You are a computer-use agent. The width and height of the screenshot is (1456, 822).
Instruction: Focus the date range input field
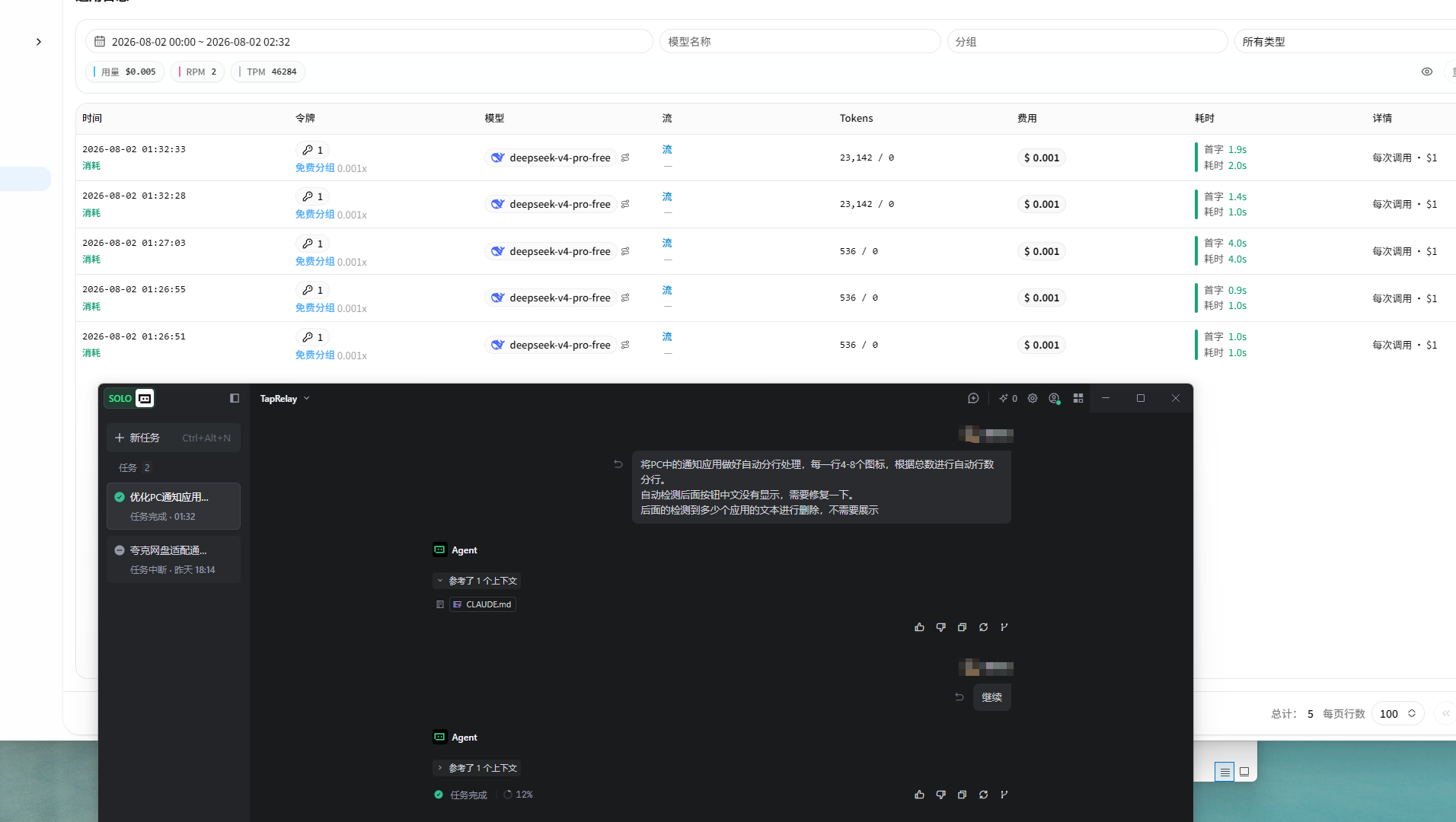pos(369,42)
